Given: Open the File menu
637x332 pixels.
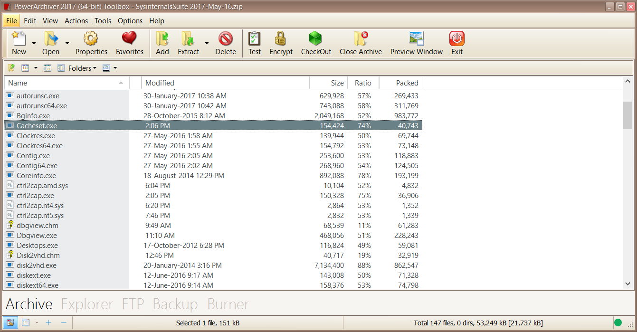Looking at the screenshot, I should click(11, 20).
